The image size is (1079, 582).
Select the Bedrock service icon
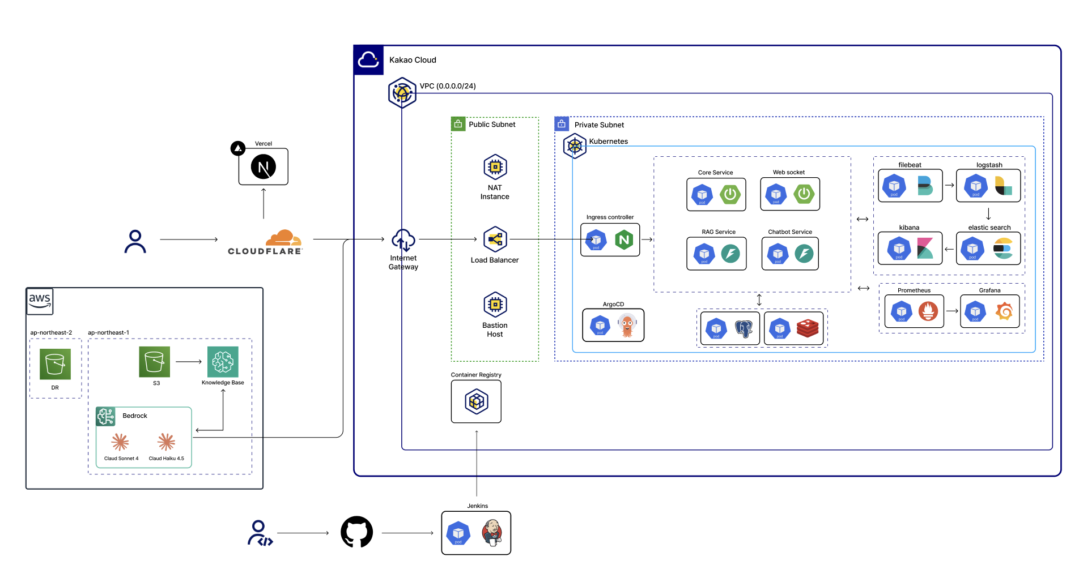[x=105, y=416]
